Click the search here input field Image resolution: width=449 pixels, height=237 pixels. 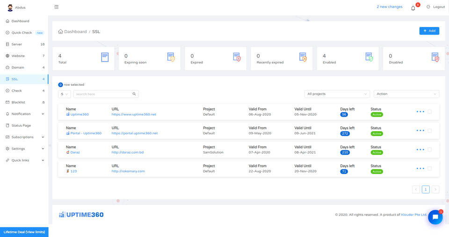tap(103, 94)
